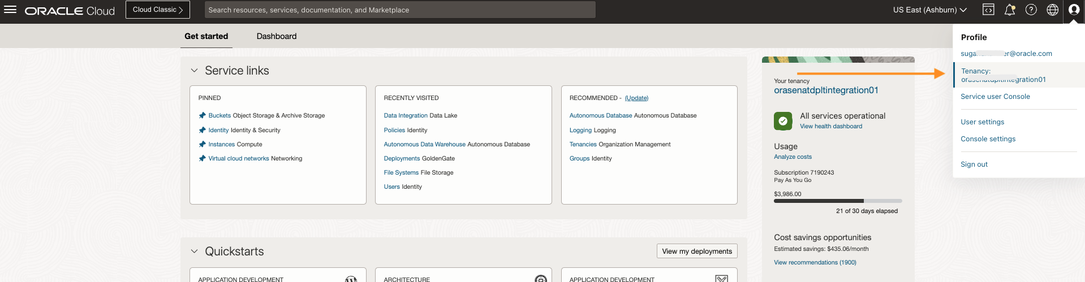Click the oracle.com email in profile menu
1085x282 pixels.
1006,54
